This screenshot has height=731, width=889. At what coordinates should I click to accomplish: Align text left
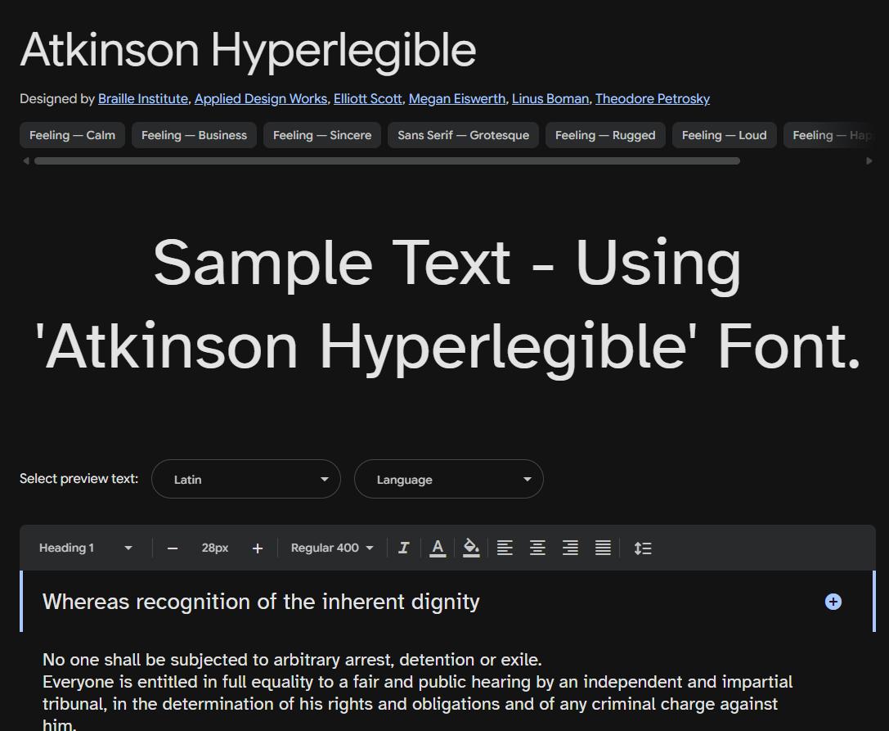pos(505,548)
